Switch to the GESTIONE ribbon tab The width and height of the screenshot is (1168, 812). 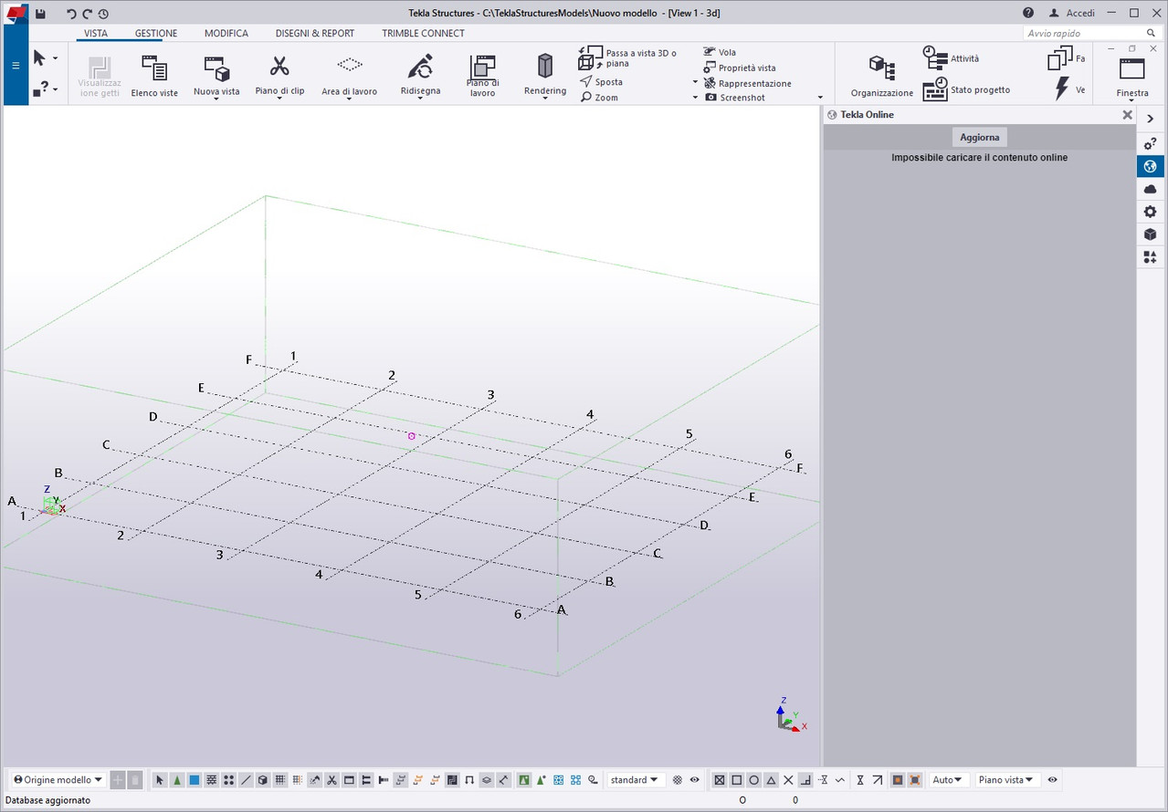click(156, 33)
